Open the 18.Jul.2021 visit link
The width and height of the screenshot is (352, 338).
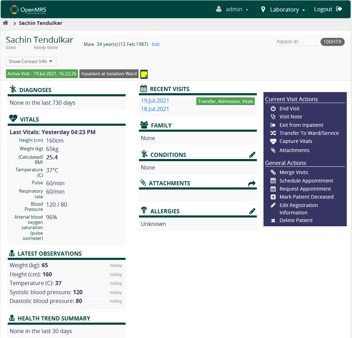point(155,109)
